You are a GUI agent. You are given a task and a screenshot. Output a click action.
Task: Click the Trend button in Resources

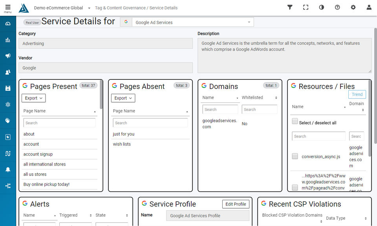pyautogui.click(x=357, y=94)
